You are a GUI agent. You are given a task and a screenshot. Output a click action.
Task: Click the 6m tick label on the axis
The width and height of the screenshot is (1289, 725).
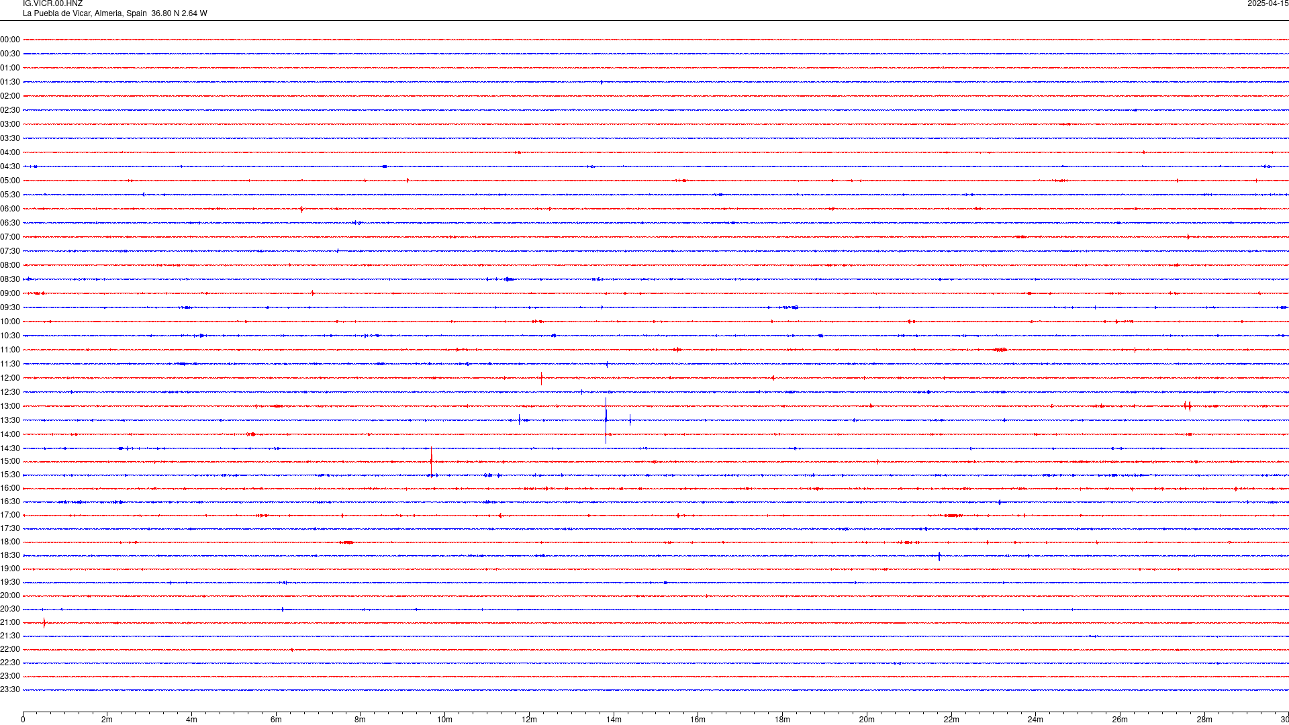click(276, 720)
